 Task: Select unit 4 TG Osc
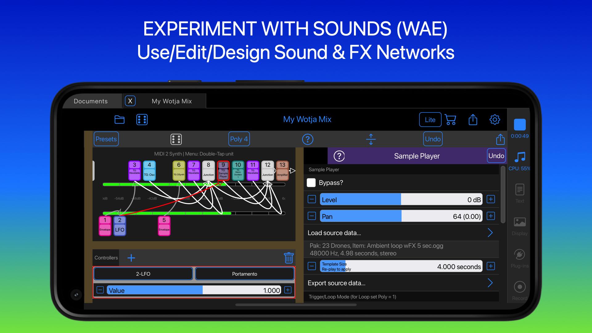[149, 171]
